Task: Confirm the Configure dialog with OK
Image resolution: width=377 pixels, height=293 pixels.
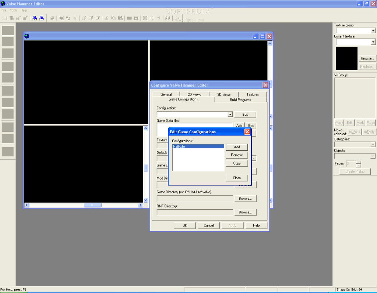Action: [185, 225]
